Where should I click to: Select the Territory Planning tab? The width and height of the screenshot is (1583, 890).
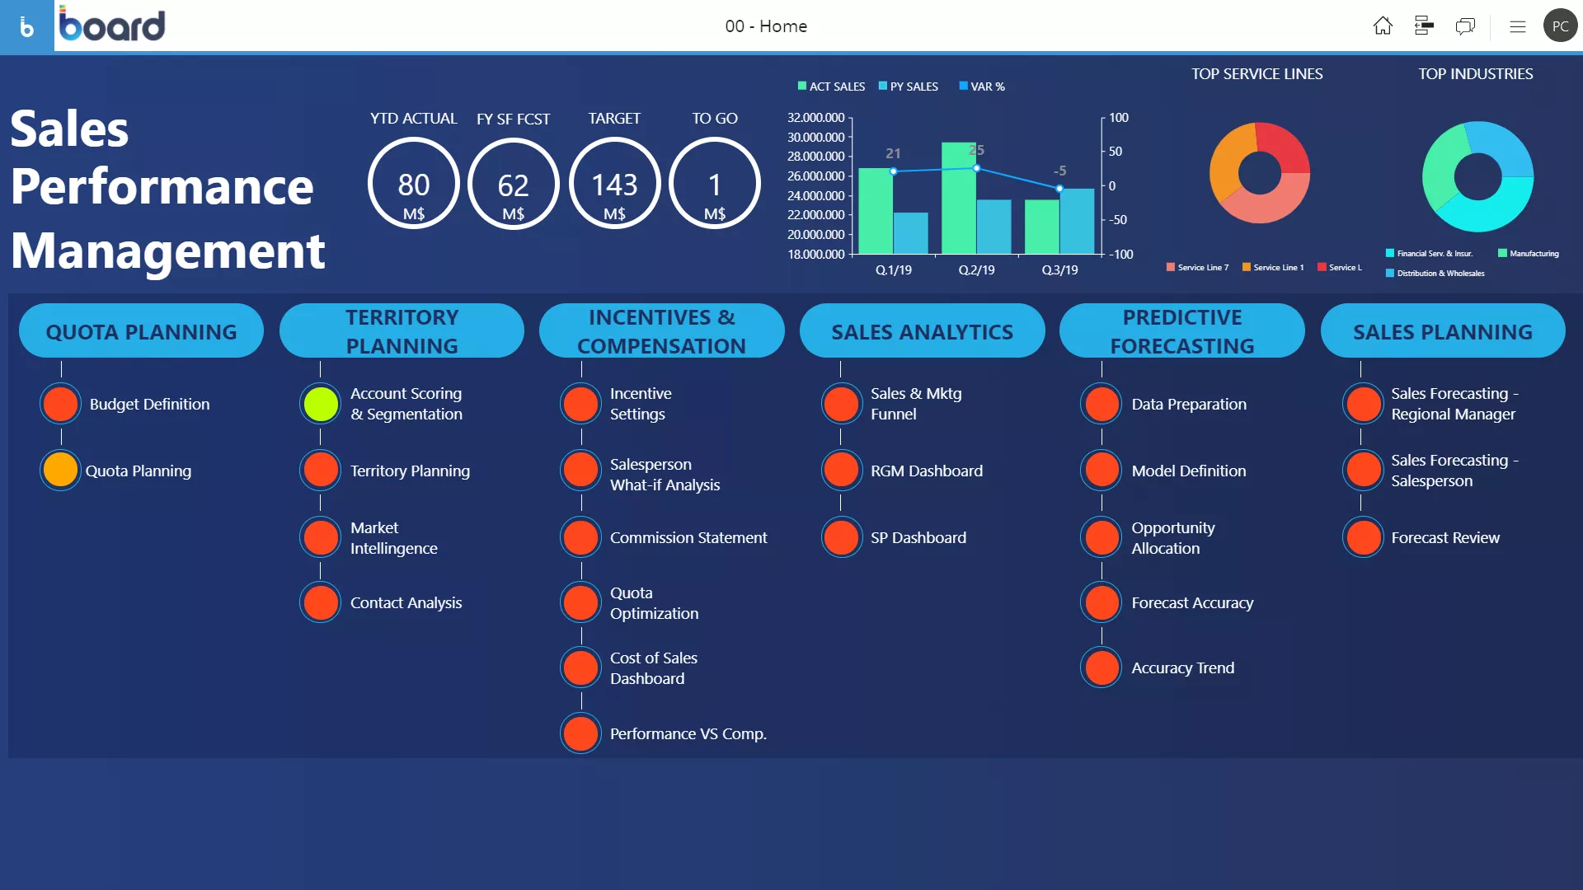click(402, 330)
